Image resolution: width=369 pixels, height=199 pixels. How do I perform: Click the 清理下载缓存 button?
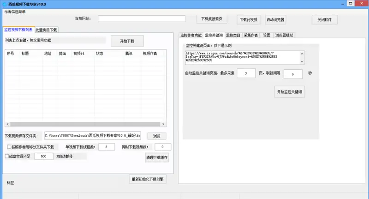coord(157,157)
